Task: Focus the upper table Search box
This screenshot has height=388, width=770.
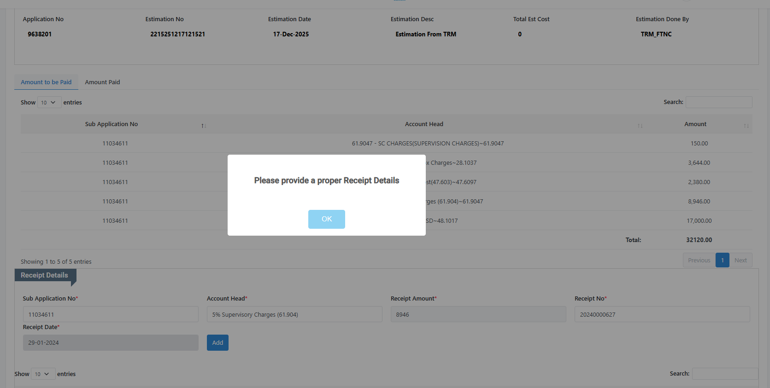Action: (x=718, y=102)
